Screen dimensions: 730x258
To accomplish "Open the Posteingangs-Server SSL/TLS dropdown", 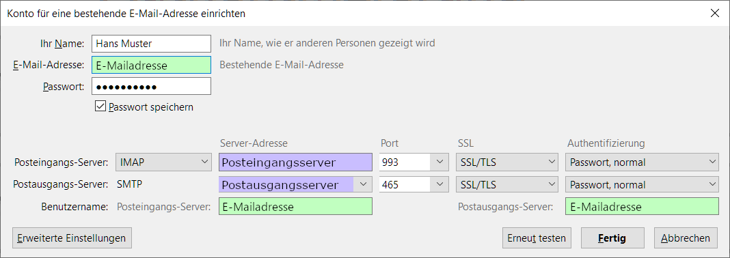I will (x=506, y=162).
